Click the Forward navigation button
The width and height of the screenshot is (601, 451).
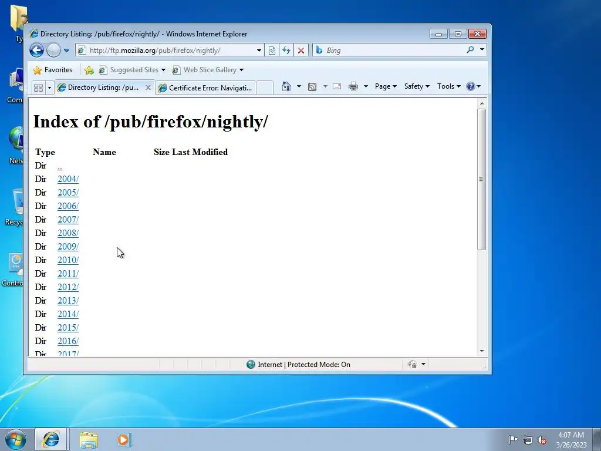(x=53, y=51)
